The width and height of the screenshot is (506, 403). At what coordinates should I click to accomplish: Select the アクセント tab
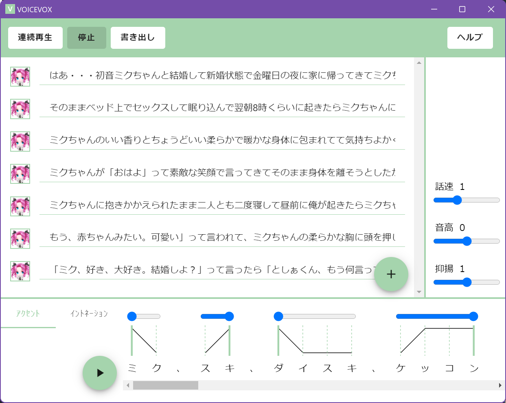(x=28, y=314)
